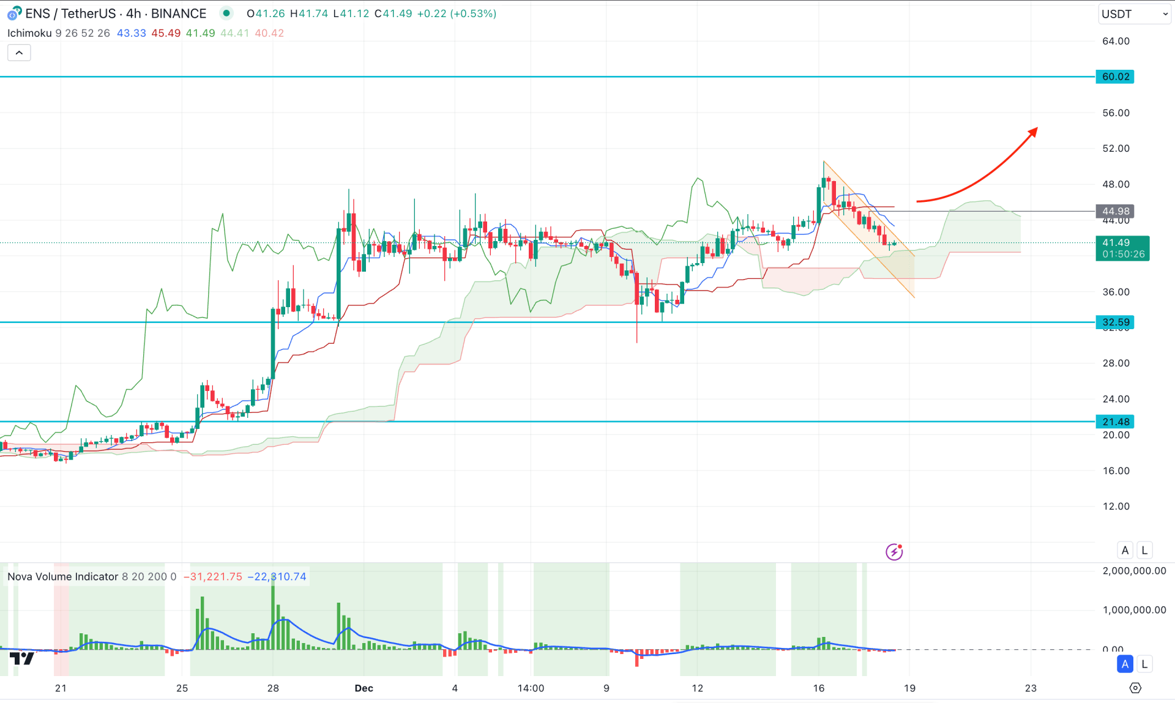Select the 32.59 horizontal line price label
Viewport: 1175px width, 703px height.
pyautogui.click(x=1115, y=322)
